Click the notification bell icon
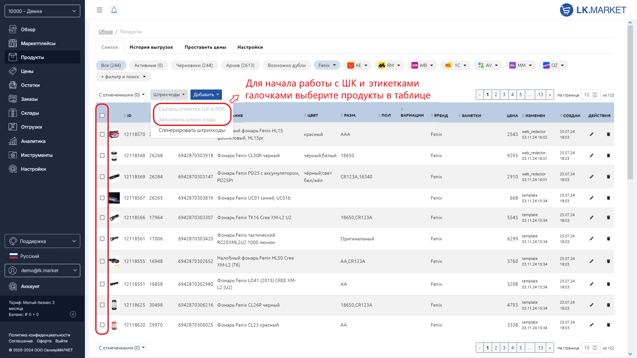The height and width of the screenshot is (358, 637). pyautogui.click(x=114, y=10)
